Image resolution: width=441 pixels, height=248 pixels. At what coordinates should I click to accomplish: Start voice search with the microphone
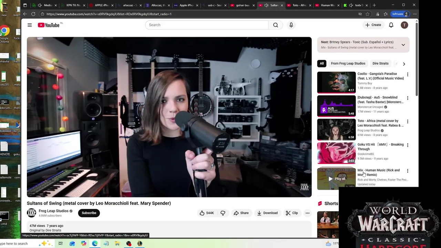291,25
